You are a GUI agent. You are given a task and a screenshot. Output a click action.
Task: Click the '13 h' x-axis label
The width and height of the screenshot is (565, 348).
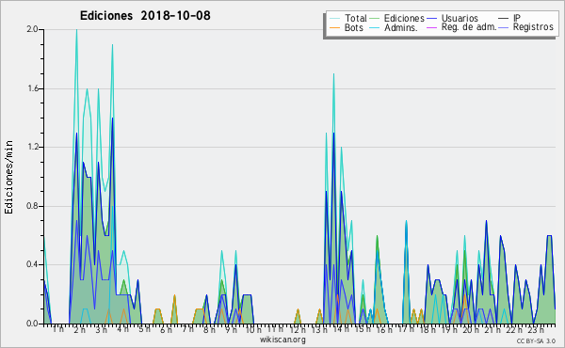[x=319, y=330]
